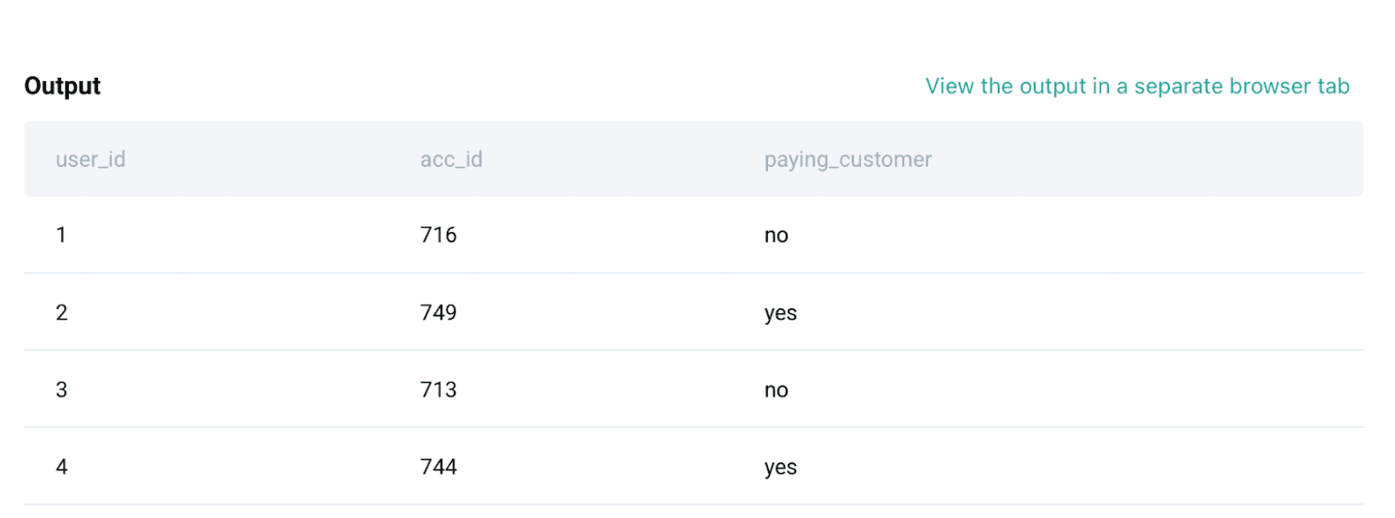Screen dimensions: 1395x518
Task: Click the Output heading label
Action: click(x=62, y=85)
